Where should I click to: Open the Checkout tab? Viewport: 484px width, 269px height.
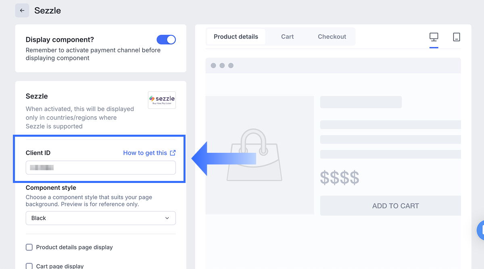point(332,37)
